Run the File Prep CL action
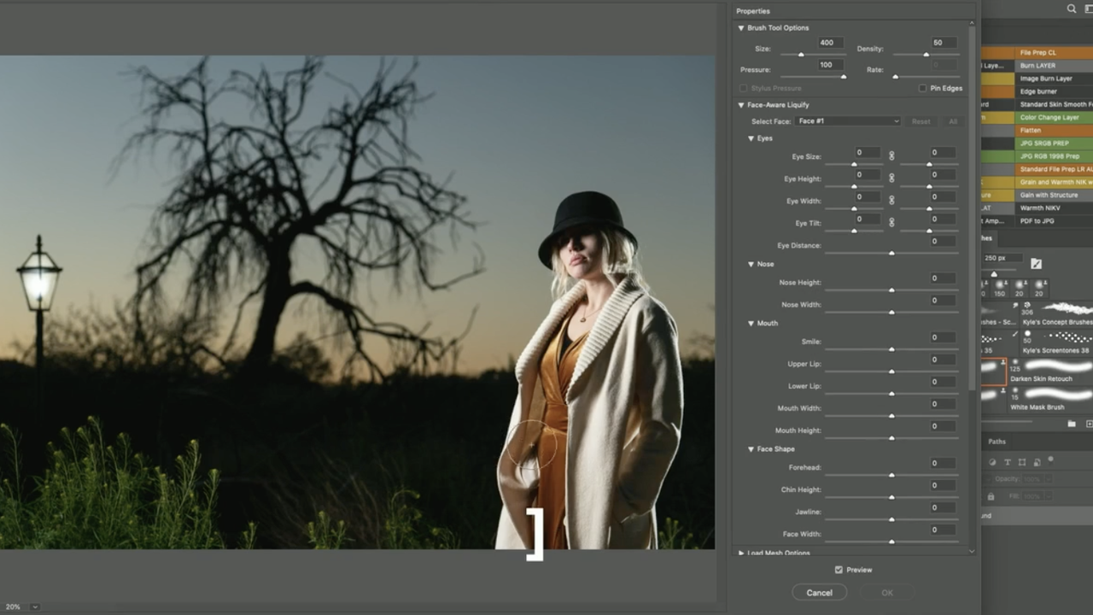The image size is (1093, 615). tap(1054, 52)
